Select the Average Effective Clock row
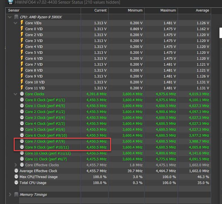Screen dimensions: 222x204 [x=112, y=171]
